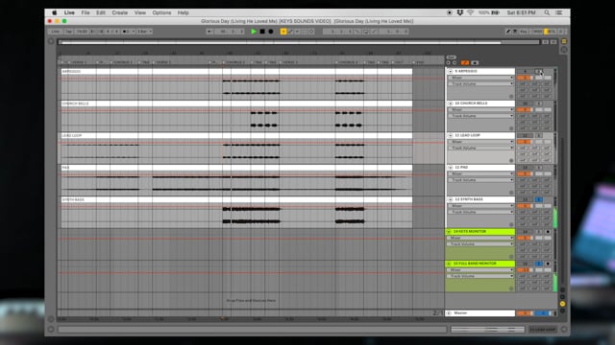Click the Dropbox icon in the menu bar
The height and width of the screenshot is (345, 615).
(460, 12)
